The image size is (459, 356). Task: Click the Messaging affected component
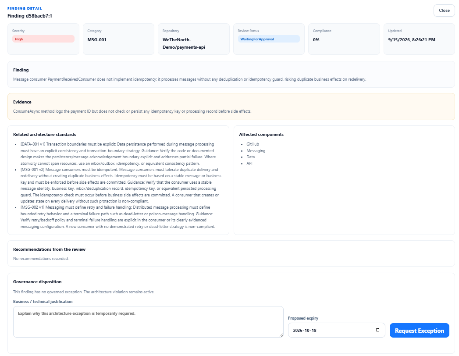pyautogui.click(x=256, y=150)
